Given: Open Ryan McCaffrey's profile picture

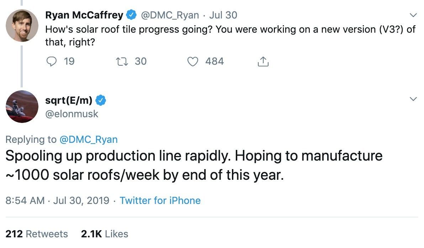Looking at the screenshot, I should (x=22, y=26).
